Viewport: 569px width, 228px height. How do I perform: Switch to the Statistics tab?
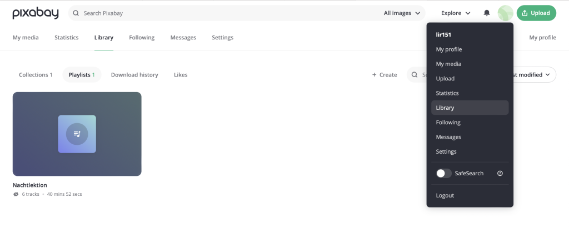tap(67, 37)
